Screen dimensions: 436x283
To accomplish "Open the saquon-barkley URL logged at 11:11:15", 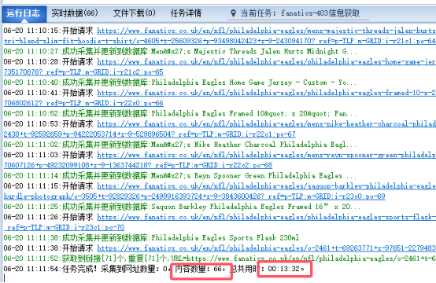I will (x=266, y=186).
